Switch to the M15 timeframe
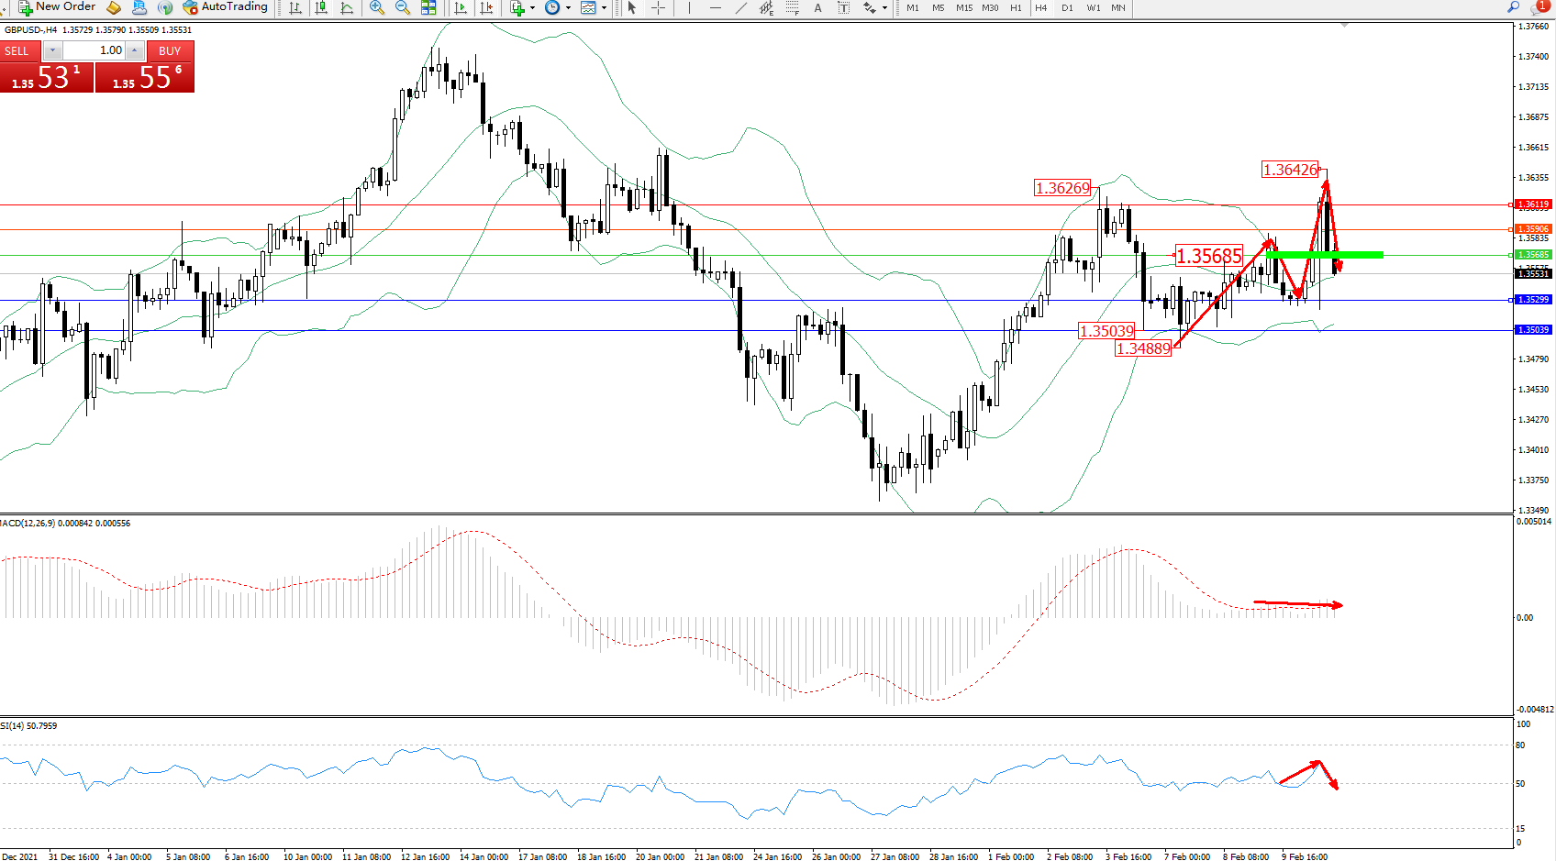The width and height of the screenshot is (1556, 861). click(x=963, y=7)
